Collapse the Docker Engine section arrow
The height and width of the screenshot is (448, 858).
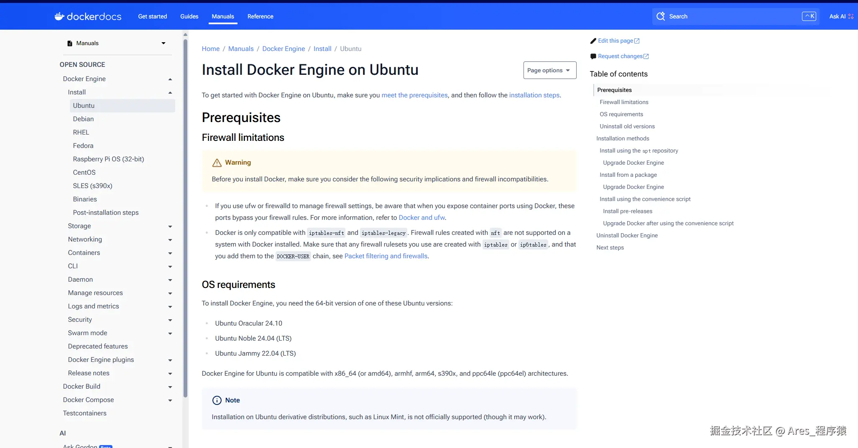pyautogui.click(x=170, y=79)
